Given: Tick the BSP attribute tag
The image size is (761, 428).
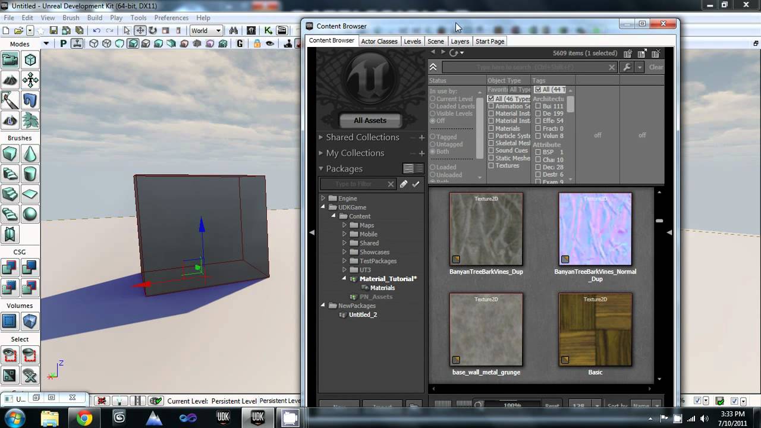Looking at the screenshot, I should [538, 152].
